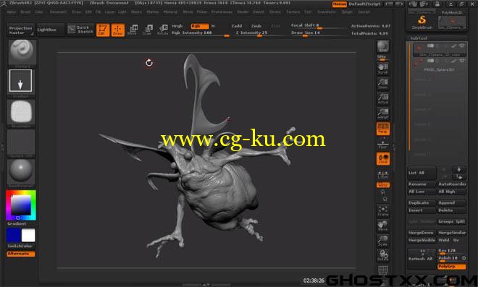Click the Frame mesh icon
Screen dimensions: 478x287
[383, 210]
